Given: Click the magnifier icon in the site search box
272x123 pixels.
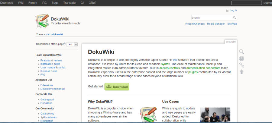Looking at the screenshot, I should (x=234, y=18).
